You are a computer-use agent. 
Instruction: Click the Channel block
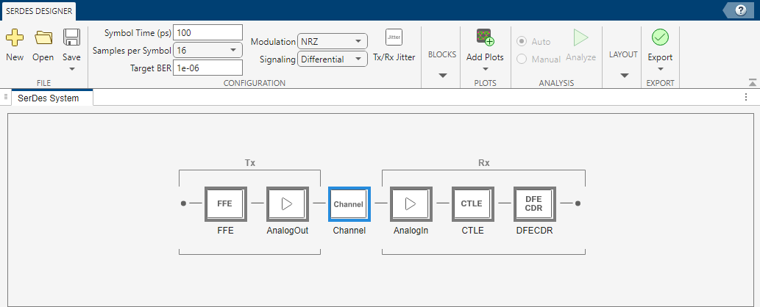pyautogui.click(x=349, y=203)
